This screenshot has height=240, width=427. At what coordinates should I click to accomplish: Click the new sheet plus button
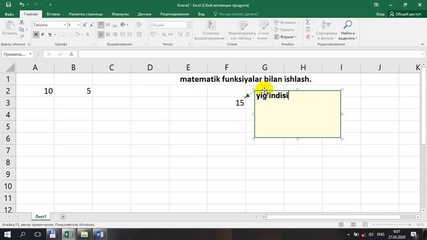pyautogui.click(x=63, y=217)
